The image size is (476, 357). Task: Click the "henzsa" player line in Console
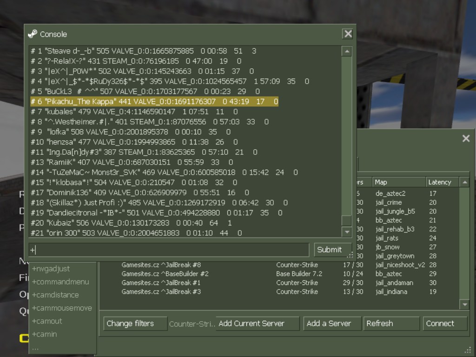coord(134,142)
